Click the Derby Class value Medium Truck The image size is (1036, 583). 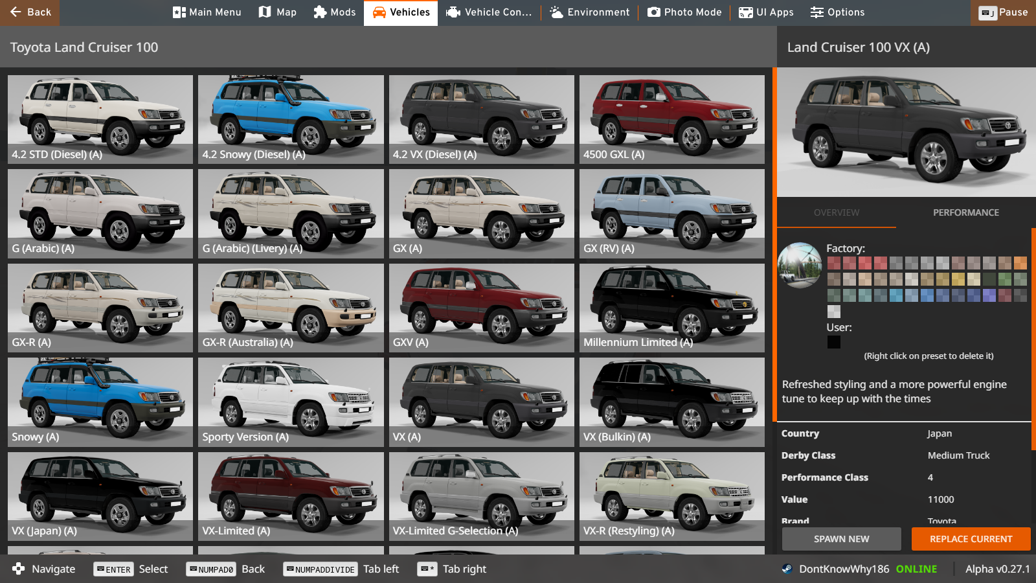pyautogui.click(x=958, y=455)
